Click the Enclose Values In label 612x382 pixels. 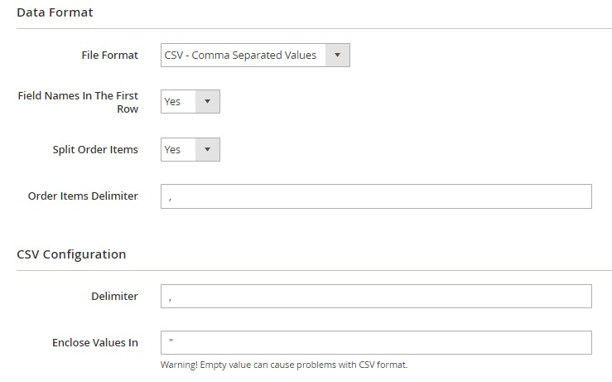pos(94,342)
